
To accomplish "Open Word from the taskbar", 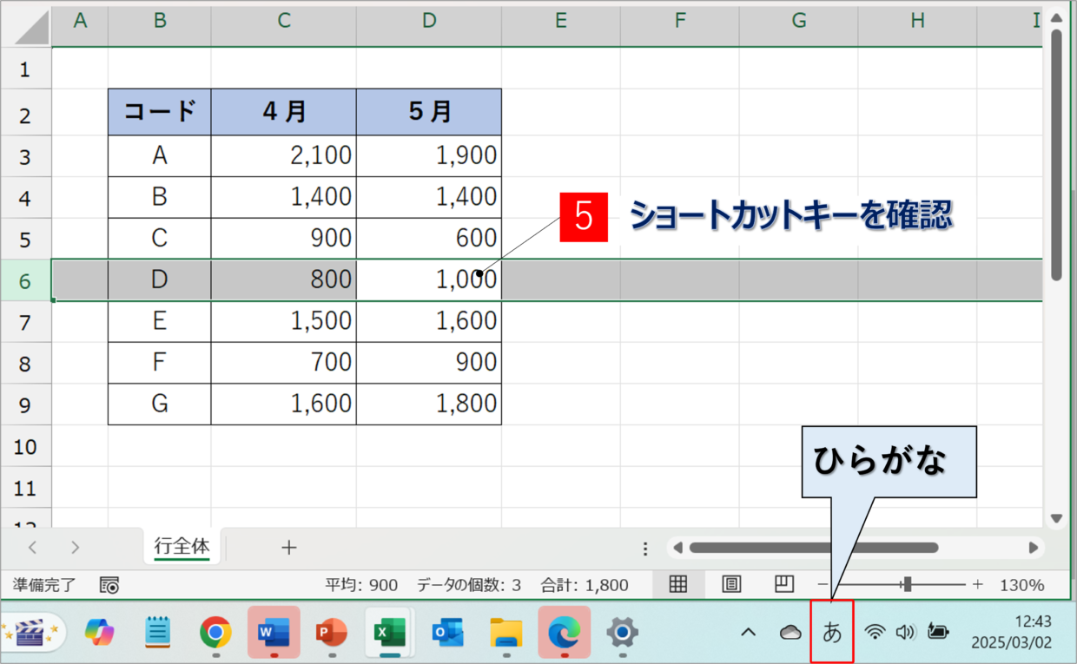I will [274, 633].
